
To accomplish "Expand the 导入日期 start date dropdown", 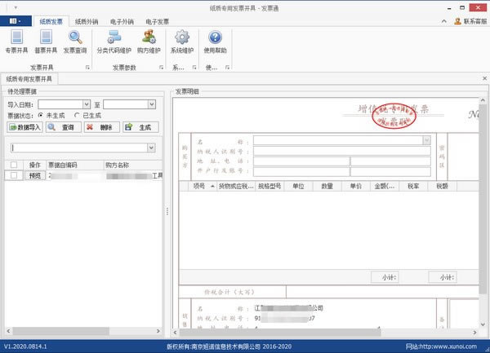I will pos(86,104).
